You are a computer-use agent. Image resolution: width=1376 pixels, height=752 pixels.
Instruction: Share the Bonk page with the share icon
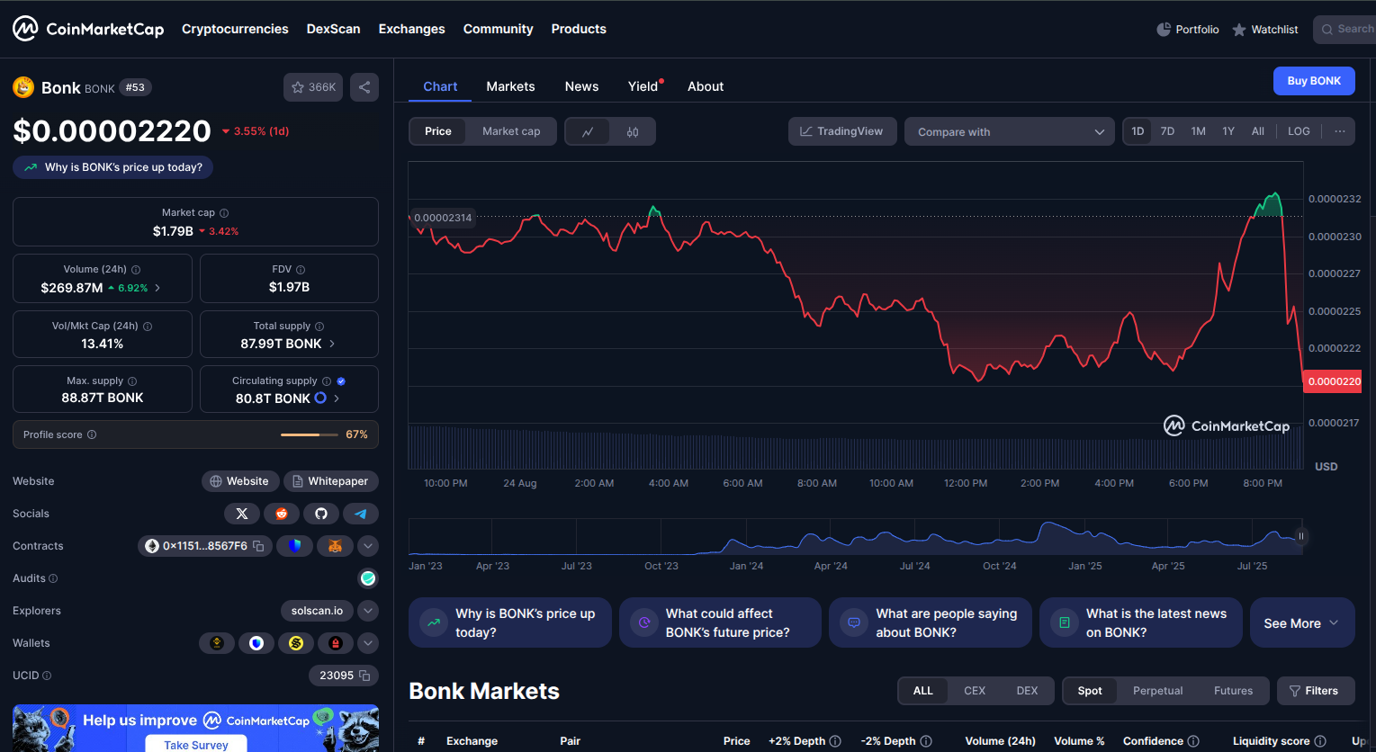point(364,87)
